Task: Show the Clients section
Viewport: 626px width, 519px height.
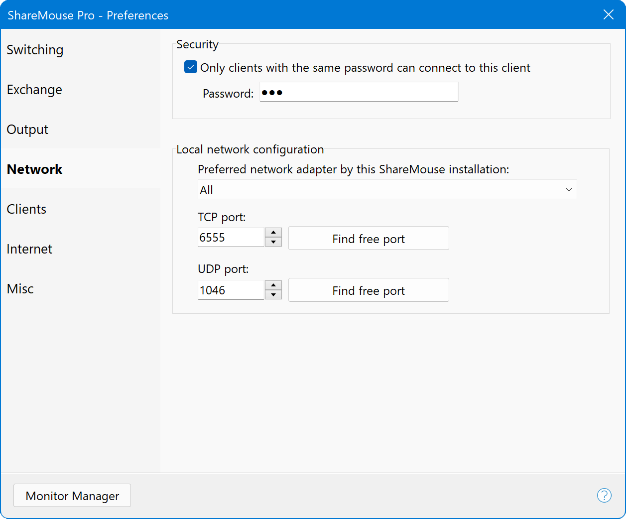Action: pyautogui.click(x=81, y=209)
